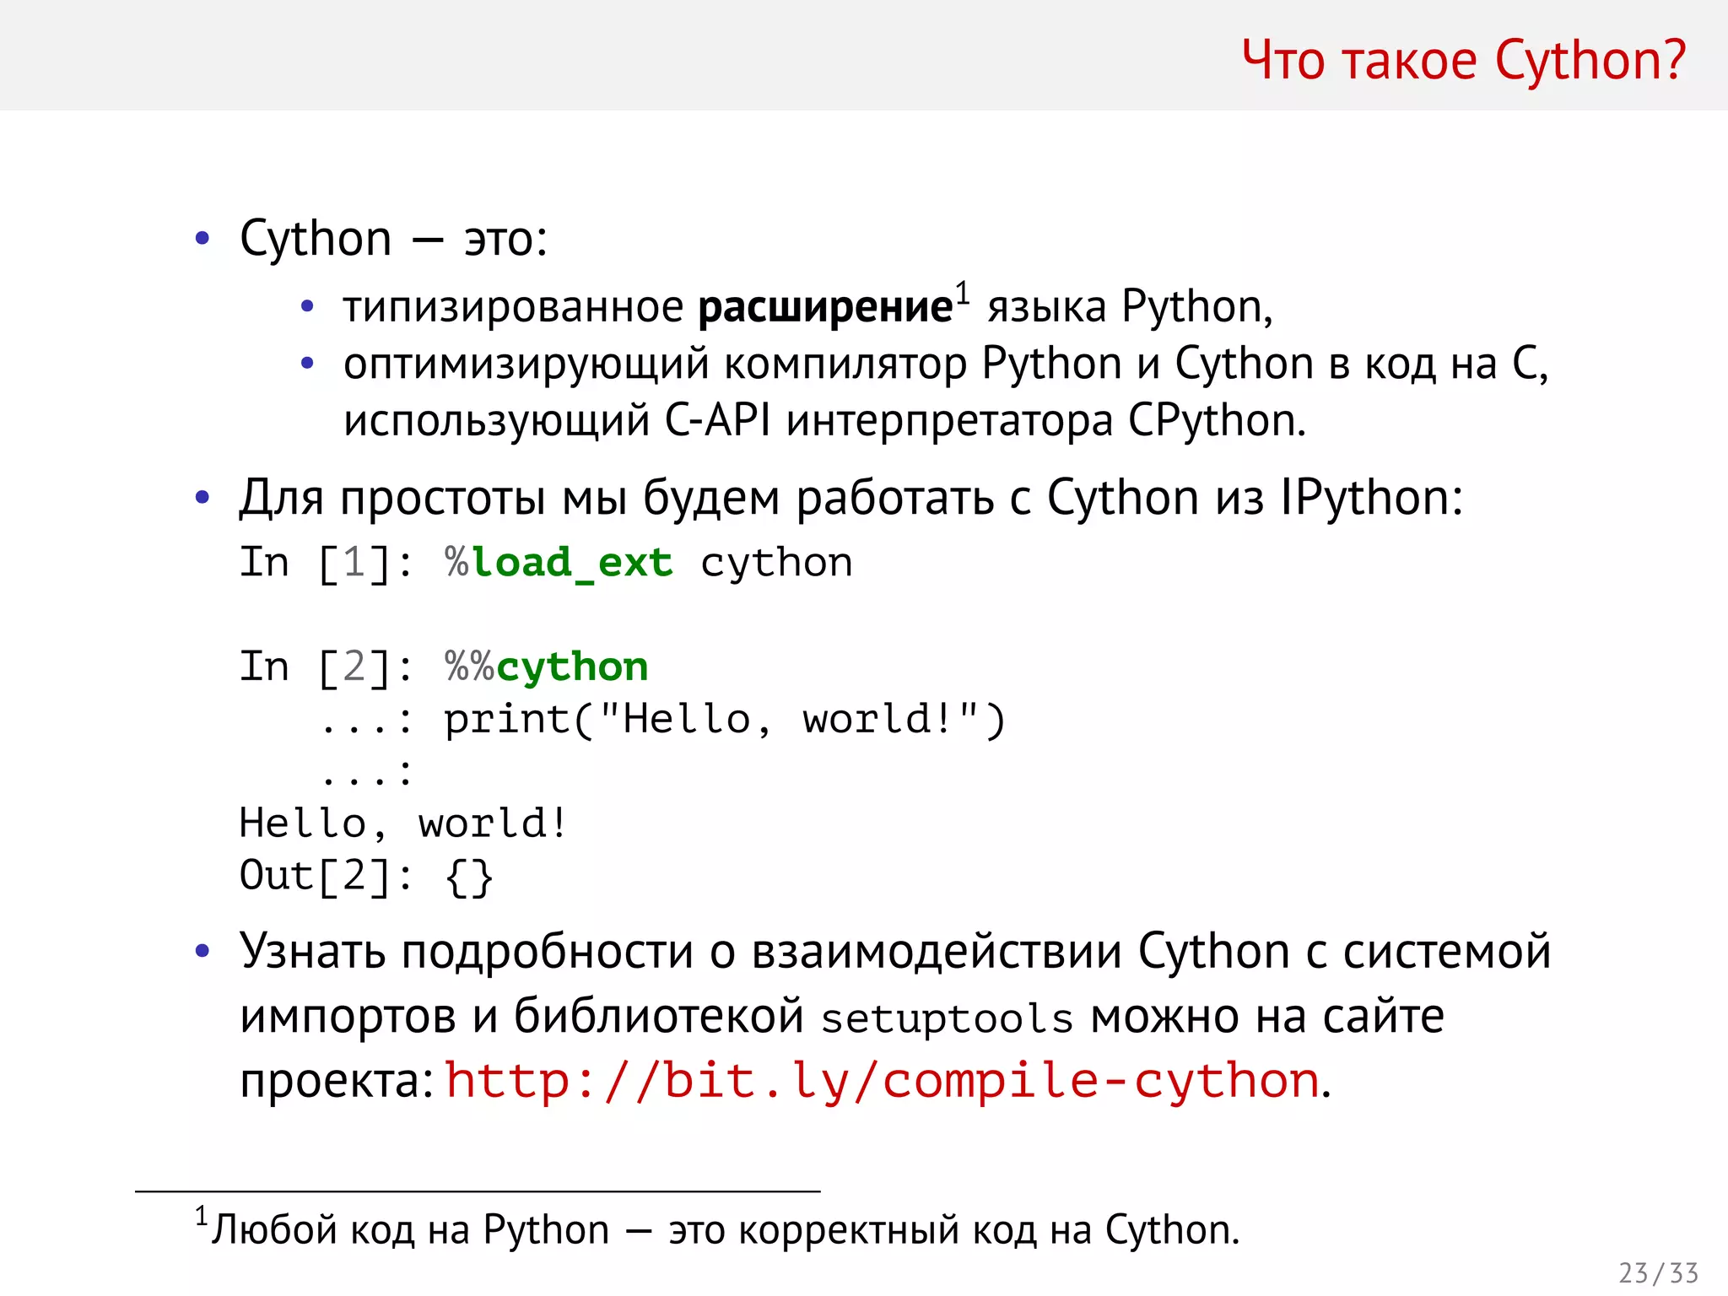The image size is (1728, 1296).
Task: Click the slide title 'Что такое Cython?'
Action: point(1463,60)
